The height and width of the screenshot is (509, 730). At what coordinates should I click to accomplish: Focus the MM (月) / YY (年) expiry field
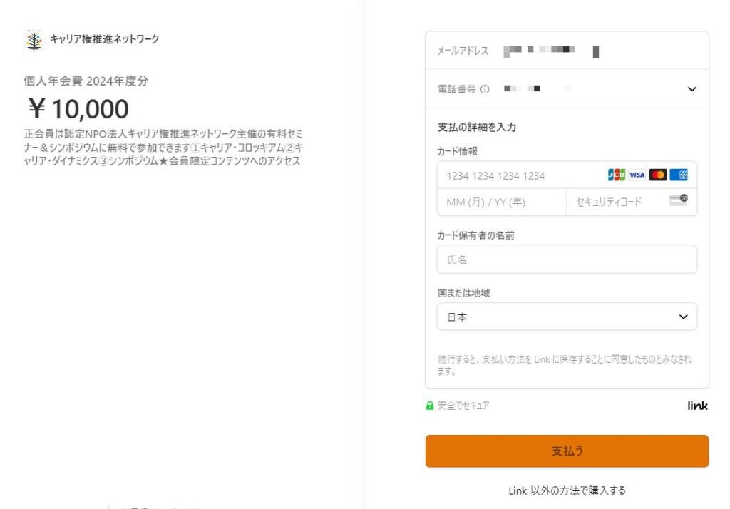(x=502, y=202)
